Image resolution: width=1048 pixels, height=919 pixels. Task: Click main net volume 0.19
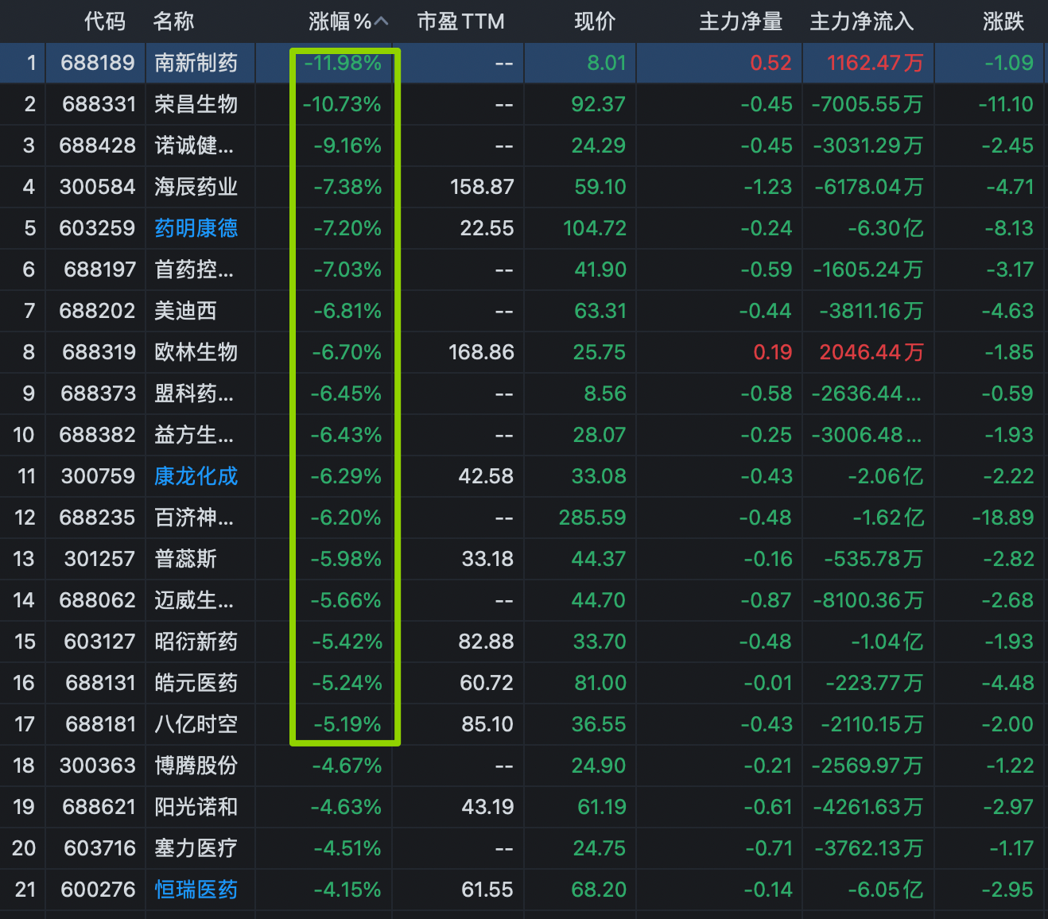(773, 352)
